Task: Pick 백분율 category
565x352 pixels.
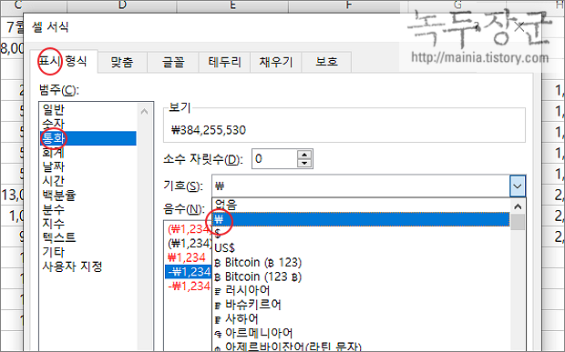Action: coord(88,195)
